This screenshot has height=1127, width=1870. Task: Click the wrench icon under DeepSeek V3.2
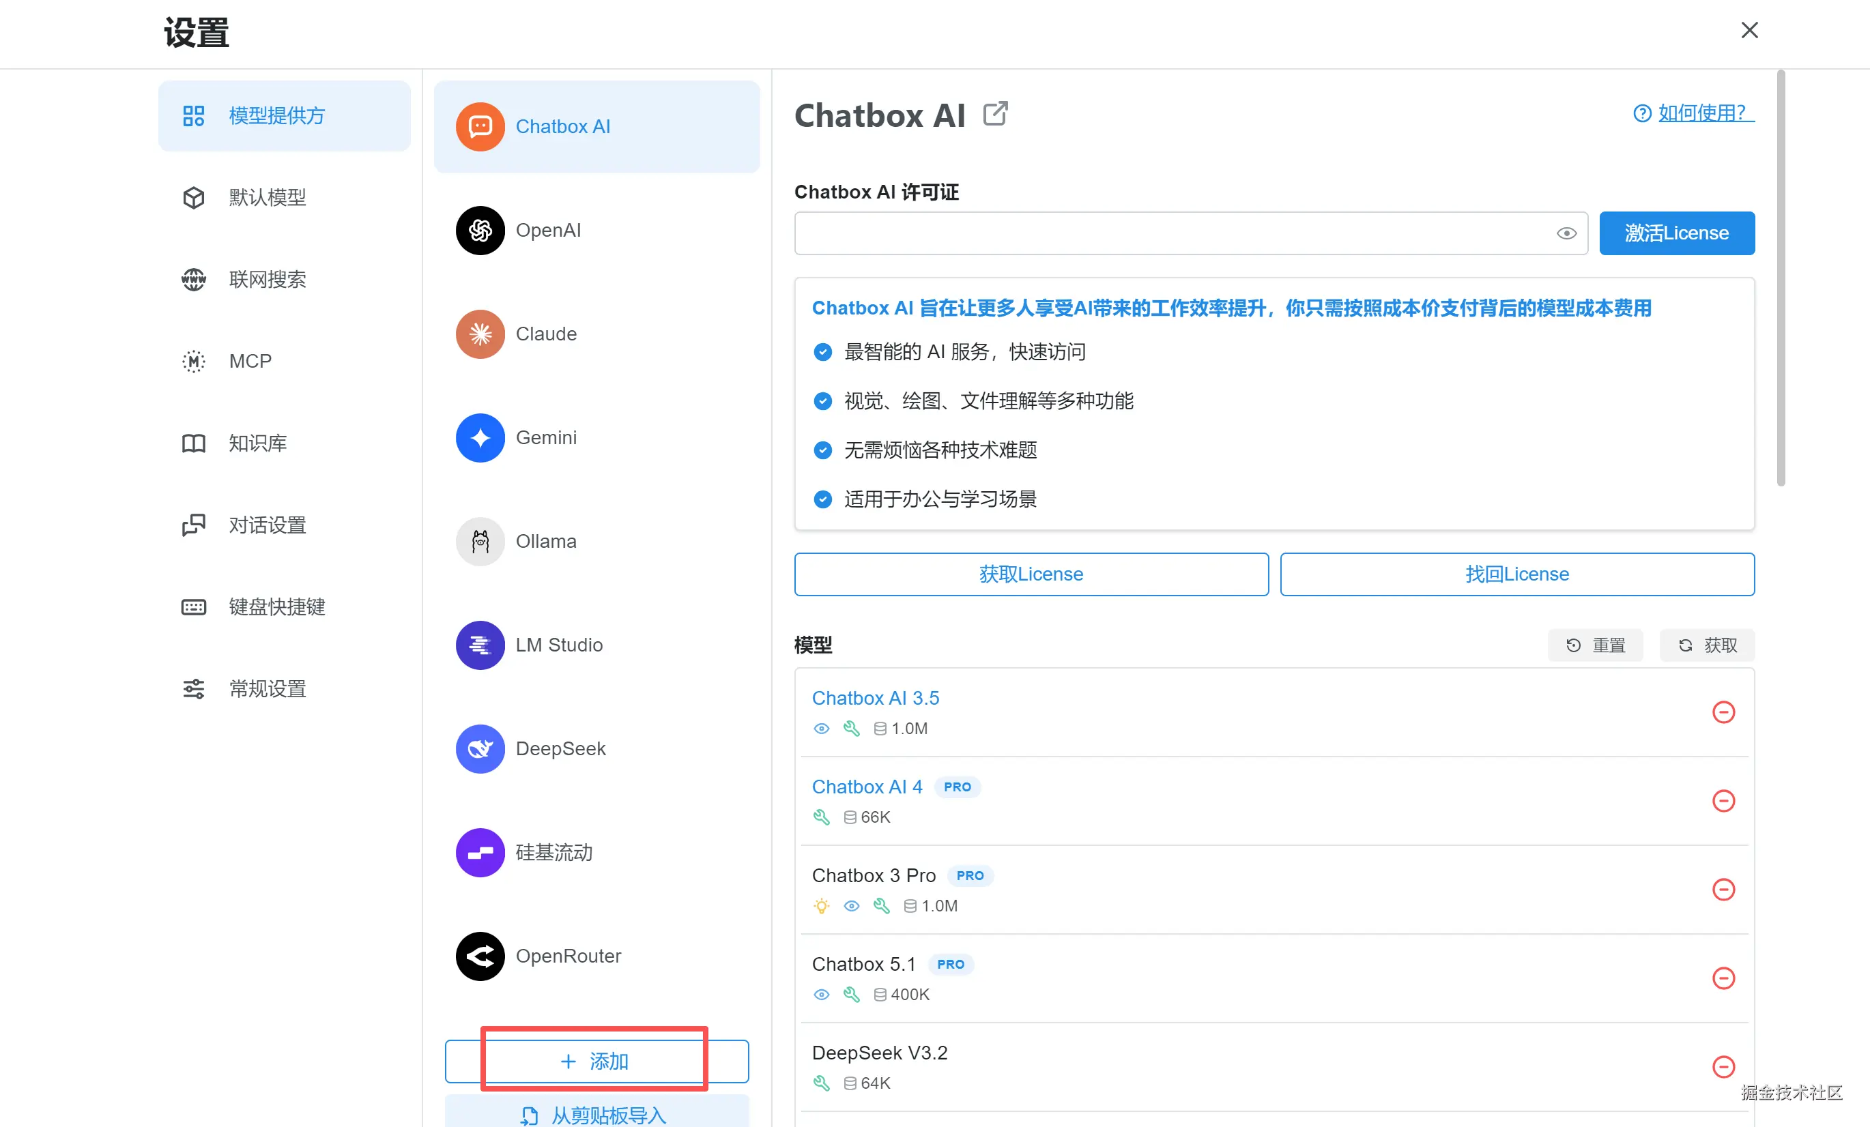click(x=821, y=1084)
